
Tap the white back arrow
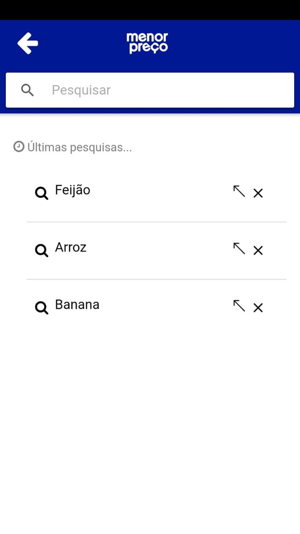(x=28, y=43)
